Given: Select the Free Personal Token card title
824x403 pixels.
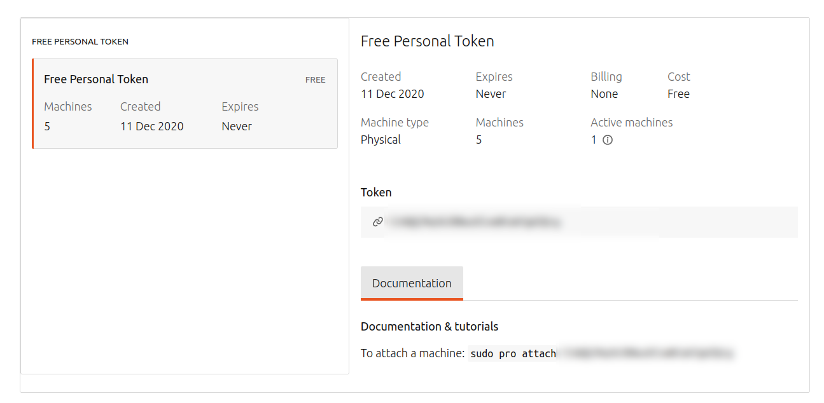Looking at the screenshot, I should coord(96,79).
